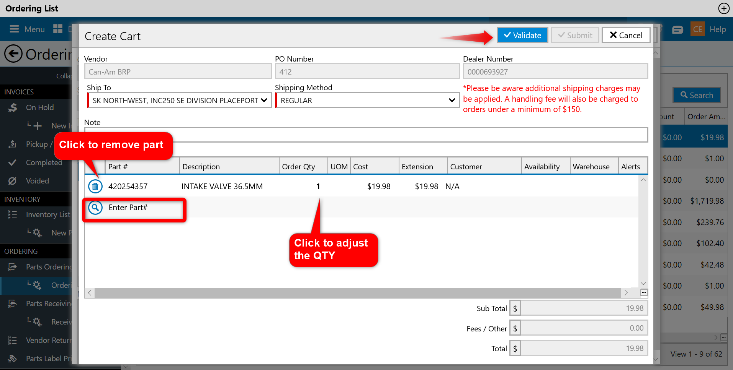This screenshot has height=370, width=733.
Task: Click the Alerts column header
Action: point(633,167)
